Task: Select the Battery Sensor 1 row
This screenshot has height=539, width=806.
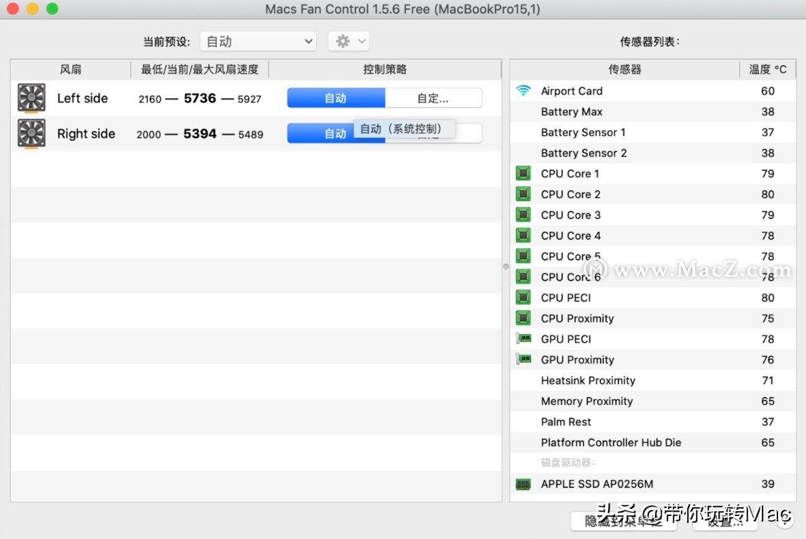Action: (653, 132)
